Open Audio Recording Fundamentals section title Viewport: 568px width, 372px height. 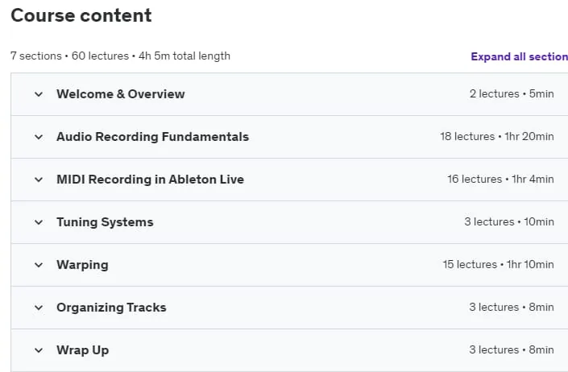[152, 137]
